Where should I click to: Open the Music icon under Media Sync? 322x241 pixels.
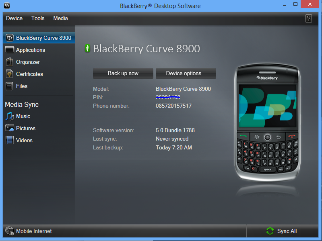10,116
